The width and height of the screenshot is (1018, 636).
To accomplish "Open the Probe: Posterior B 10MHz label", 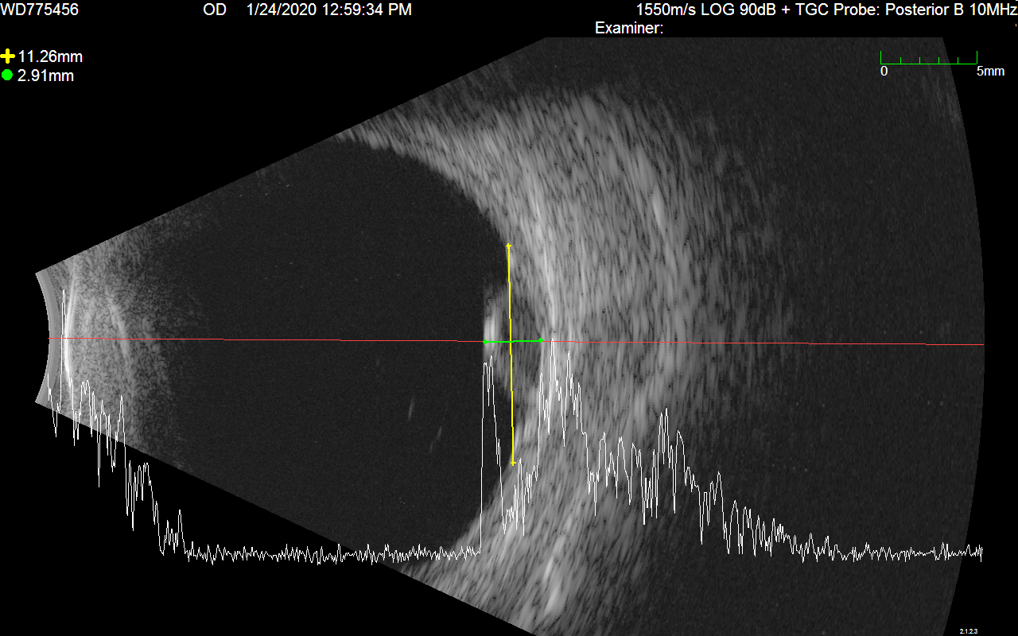I will pos(932,10).
